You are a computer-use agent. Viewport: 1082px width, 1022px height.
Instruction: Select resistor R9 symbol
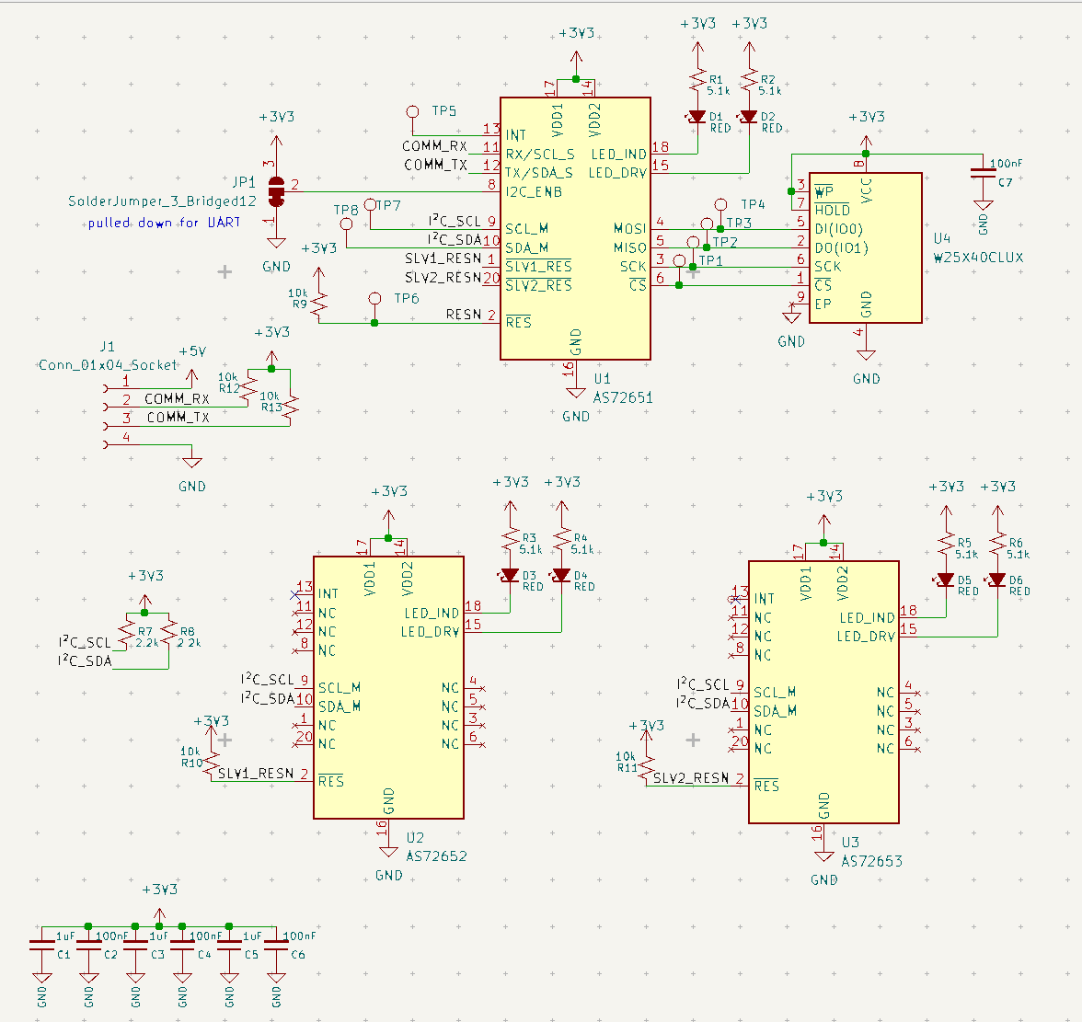pyautogui.click(x=318, y=304)
